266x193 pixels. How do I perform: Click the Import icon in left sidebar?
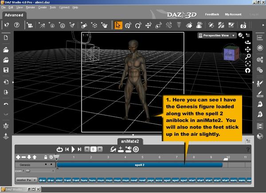click(x=6, y=82)
